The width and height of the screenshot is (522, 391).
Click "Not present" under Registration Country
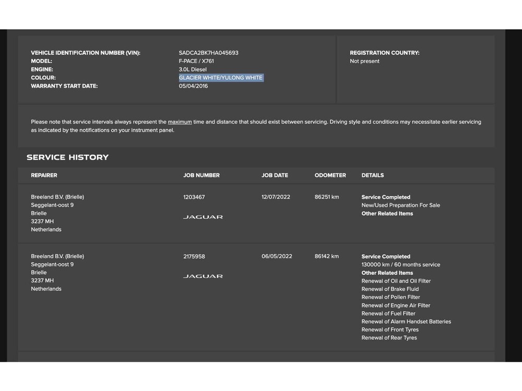(x=364, y=61)
